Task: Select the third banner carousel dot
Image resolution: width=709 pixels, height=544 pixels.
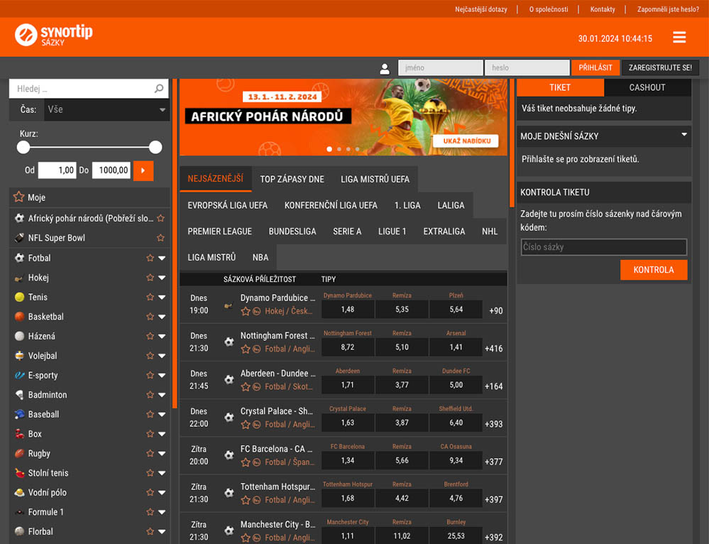Action: coord(348,149)
